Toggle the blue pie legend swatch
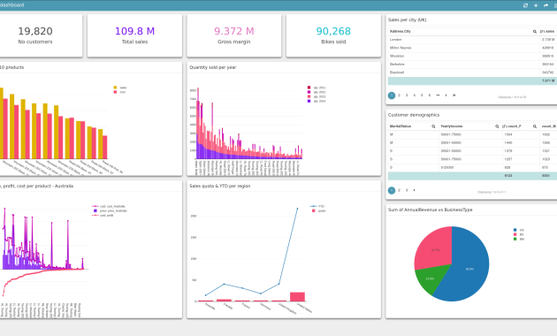Viewport: 557px width, 336px height. pos(515,230)
